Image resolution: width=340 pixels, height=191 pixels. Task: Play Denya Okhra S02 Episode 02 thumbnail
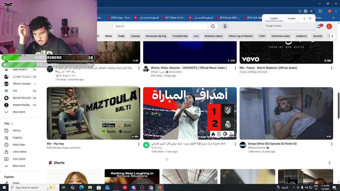click(x=286, y=113)
